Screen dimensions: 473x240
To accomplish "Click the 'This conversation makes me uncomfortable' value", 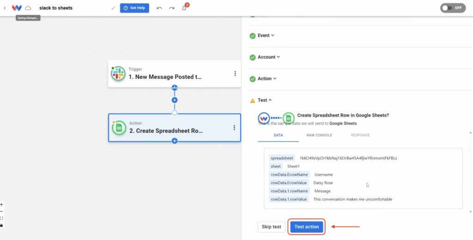I will 352,199.
